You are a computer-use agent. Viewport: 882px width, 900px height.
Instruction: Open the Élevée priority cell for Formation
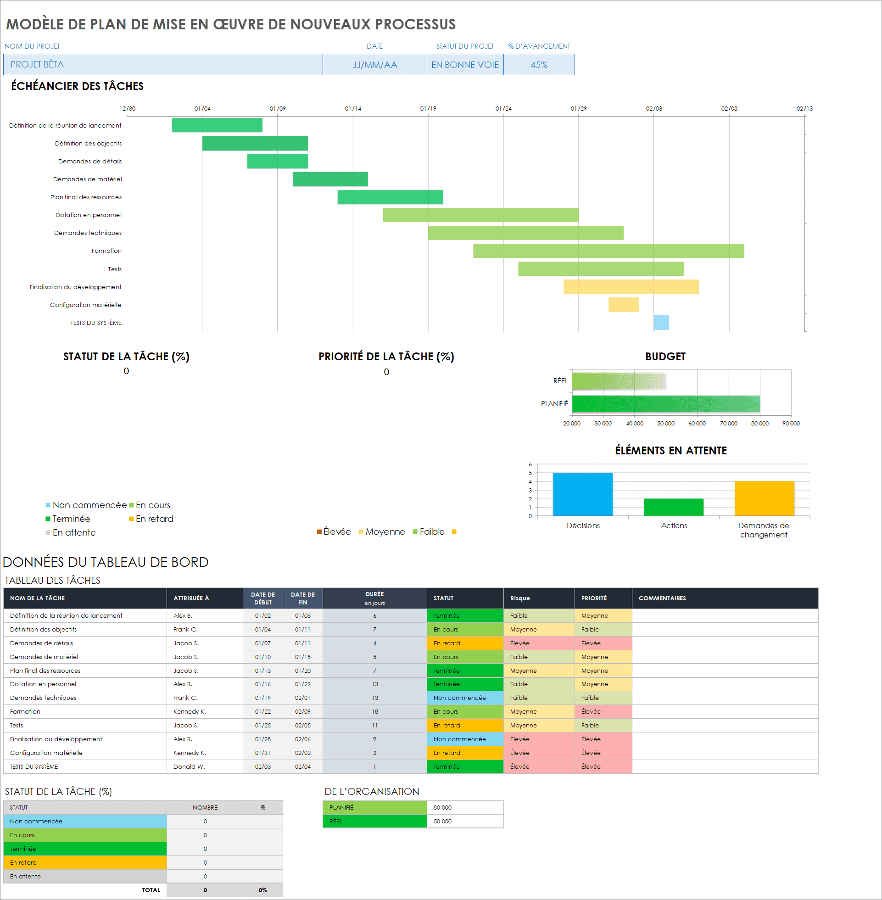603,711
